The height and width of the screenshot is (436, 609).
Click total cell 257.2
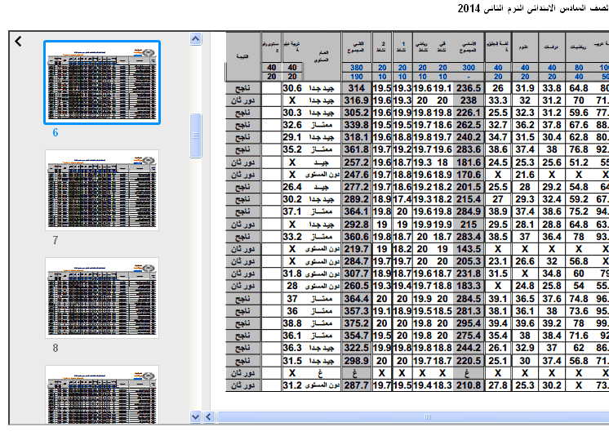(x=357, y=162)
